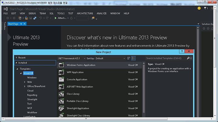The width and height of the screenshot is (218, 122).
Task: Open the HELP menu
Action: [126, 14]
